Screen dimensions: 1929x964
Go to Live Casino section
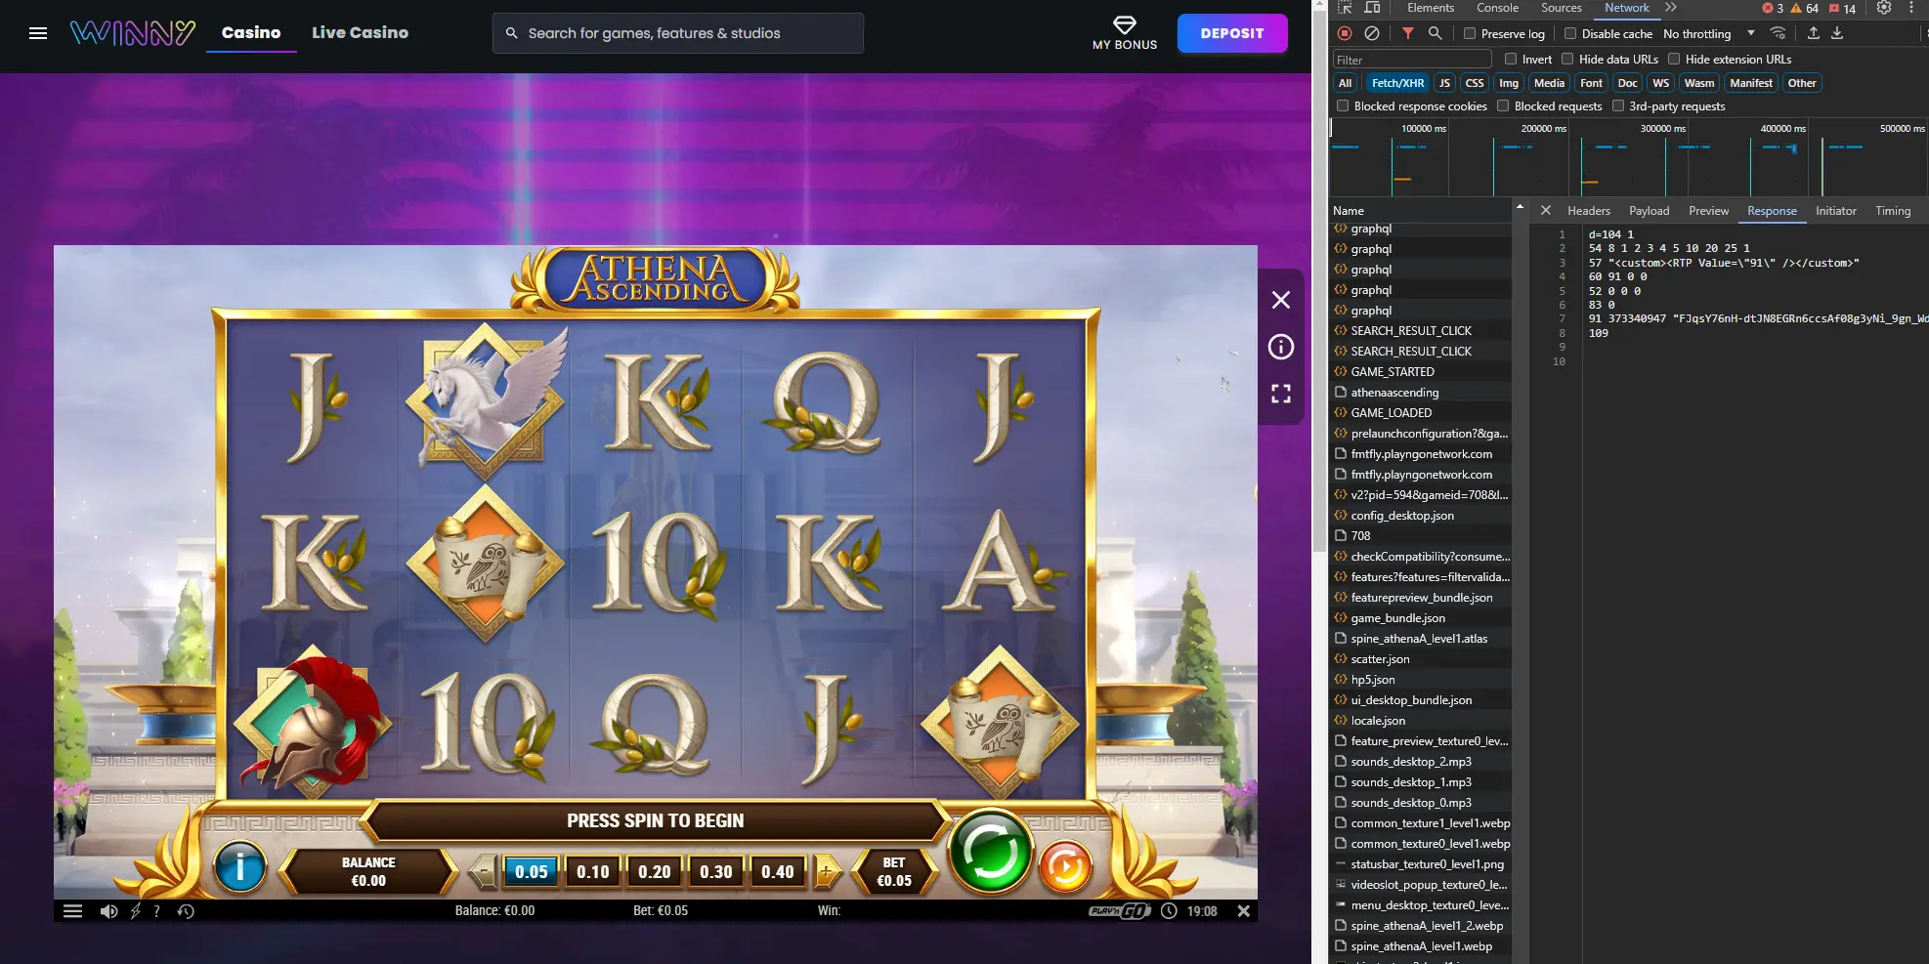pyautogui.click(x=360, y=32)
